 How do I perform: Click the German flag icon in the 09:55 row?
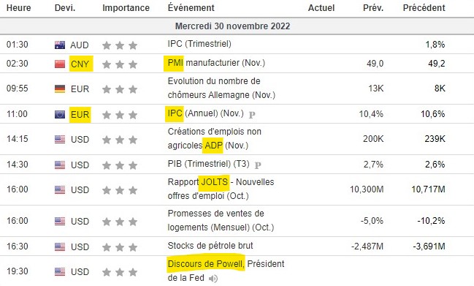click(x=60, y=89)
